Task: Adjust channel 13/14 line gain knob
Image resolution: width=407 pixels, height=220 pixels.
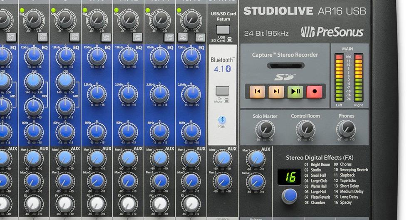Action: click(160, 20)
